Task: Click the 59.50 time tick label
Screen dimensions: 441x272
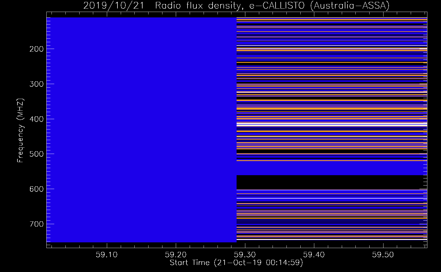Action: [383, 255]
